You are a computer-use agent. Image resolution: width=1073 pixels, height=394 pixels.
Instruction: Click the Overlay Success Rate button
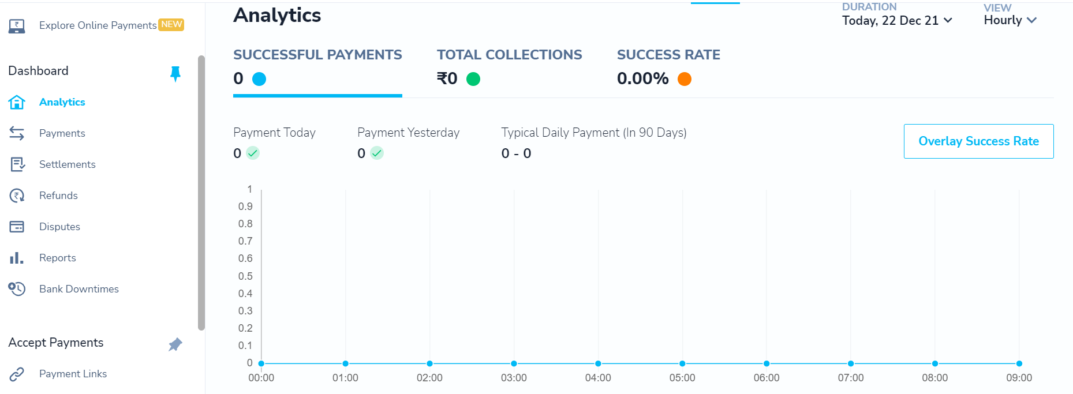978,141
